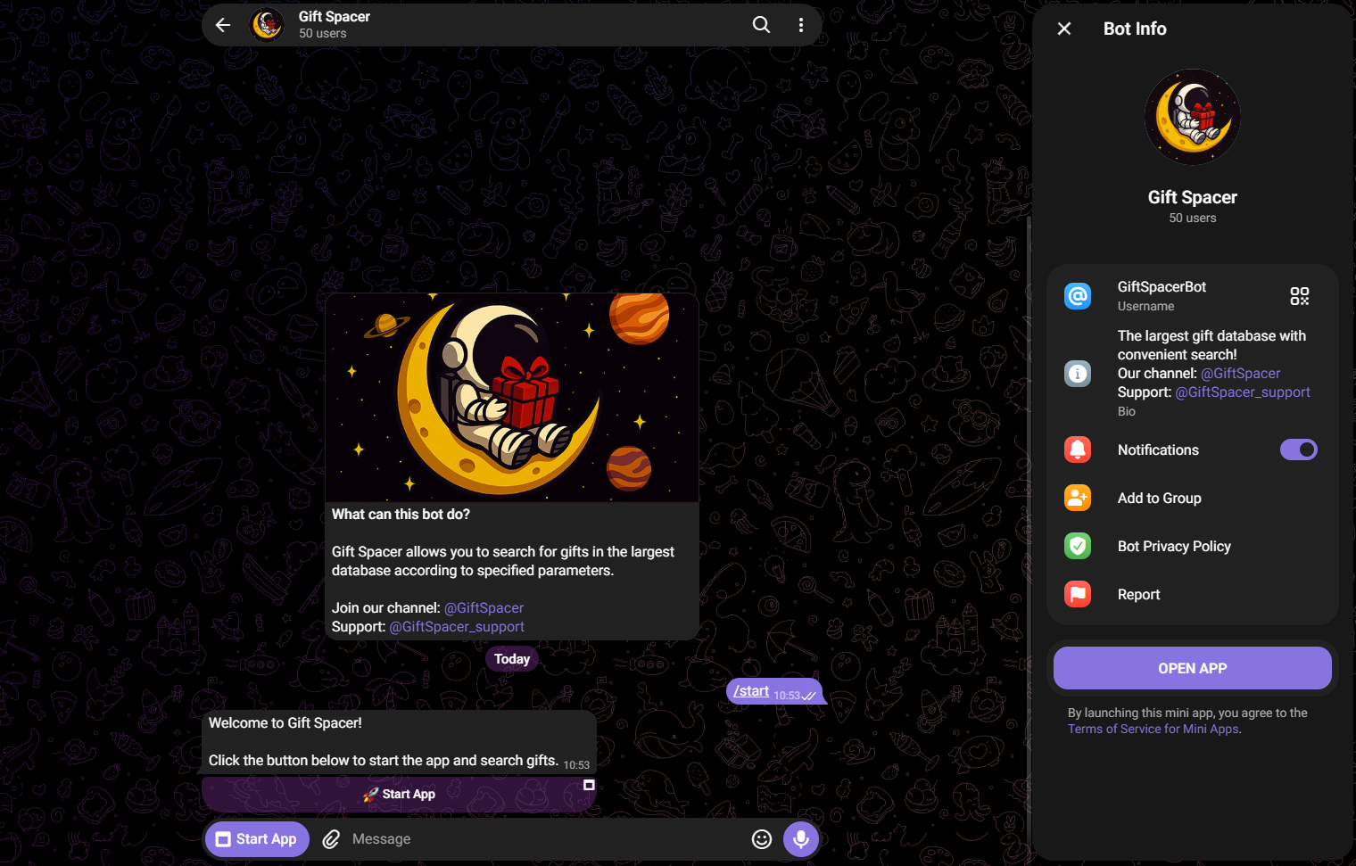The image size is (1356, 866).
Task: Open the attachment paperclip menu
Action: point(331,839)
